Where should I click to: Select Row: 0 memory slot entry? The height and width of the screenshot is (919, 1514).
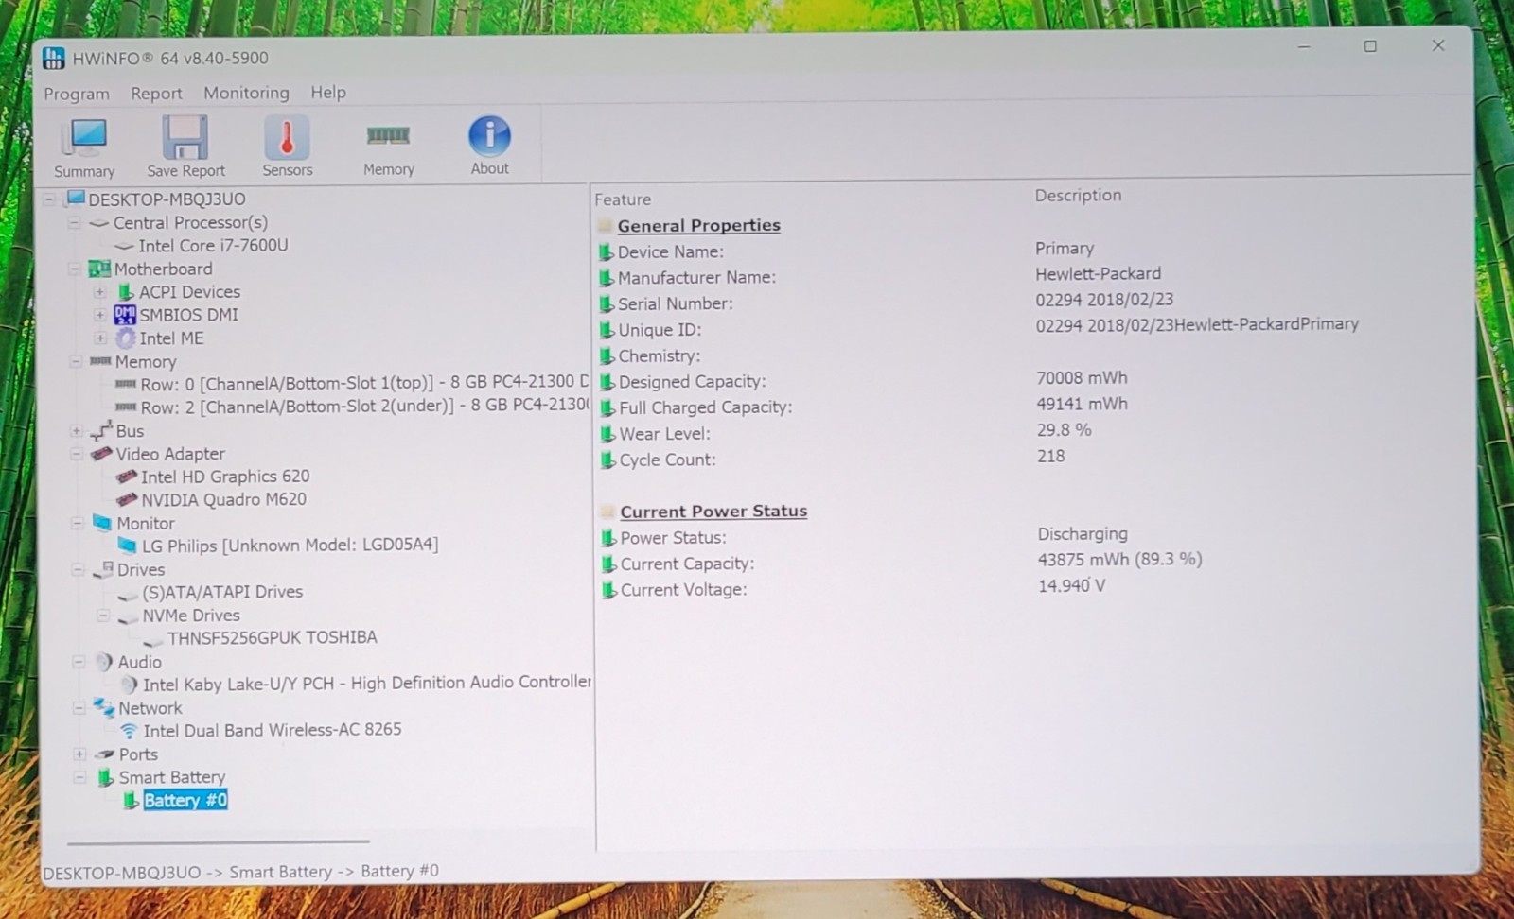pos(364,383)
